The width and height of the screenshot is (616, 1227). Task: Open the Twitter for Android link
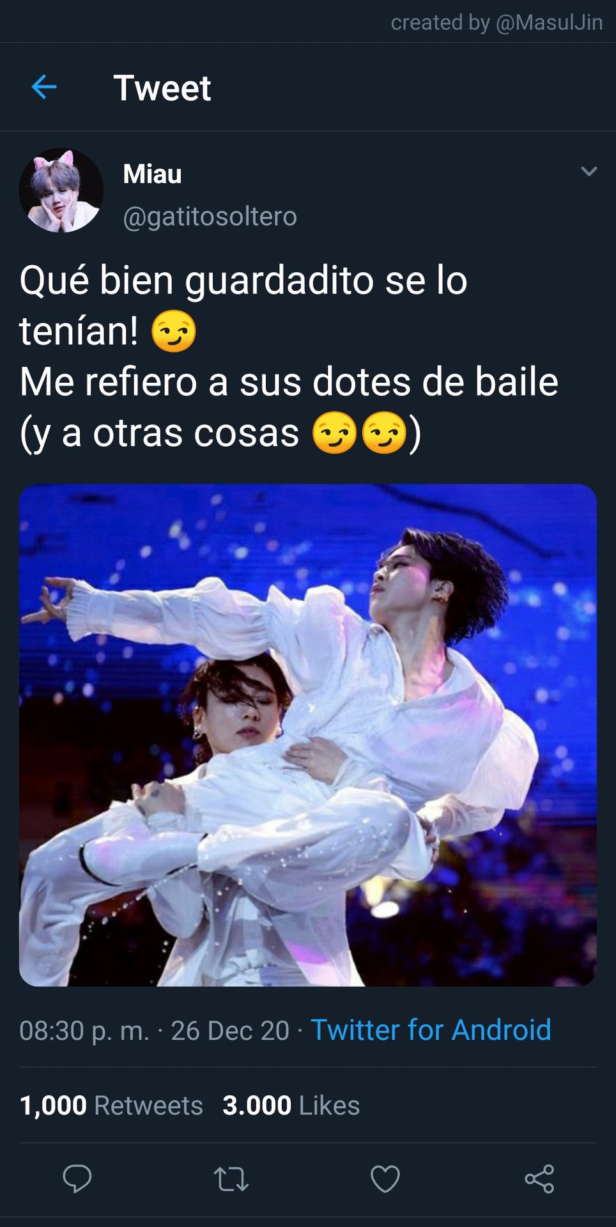[431, 1030]
